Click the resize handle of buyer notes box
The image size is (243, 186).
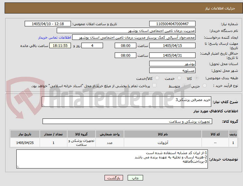click(x=18, y=167)
